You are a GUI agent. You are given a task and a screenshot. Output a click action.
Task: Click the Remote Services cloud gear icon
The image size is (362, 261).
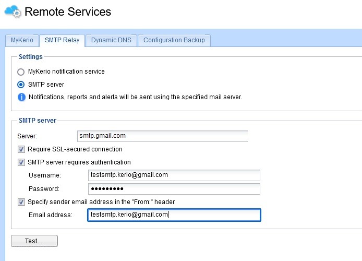tap(13, 11)
